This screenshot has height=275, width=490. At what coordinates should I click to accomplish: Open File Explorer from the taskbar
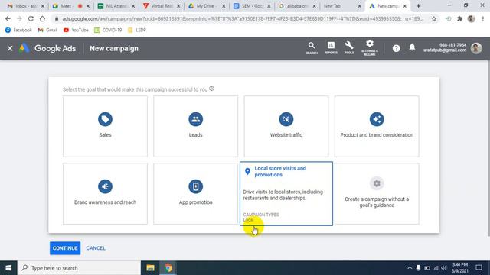(150, 268)
